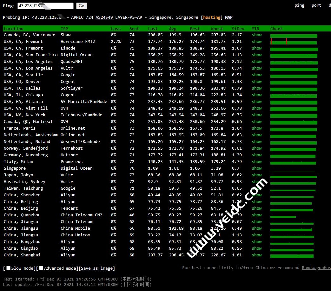The image size is (331, 291).
Task: Open the BandwagonHost recommendation link
Action: [316, 267]
